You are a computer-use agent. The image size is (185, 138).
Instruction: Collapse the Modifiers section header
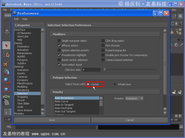click(105, 34)
